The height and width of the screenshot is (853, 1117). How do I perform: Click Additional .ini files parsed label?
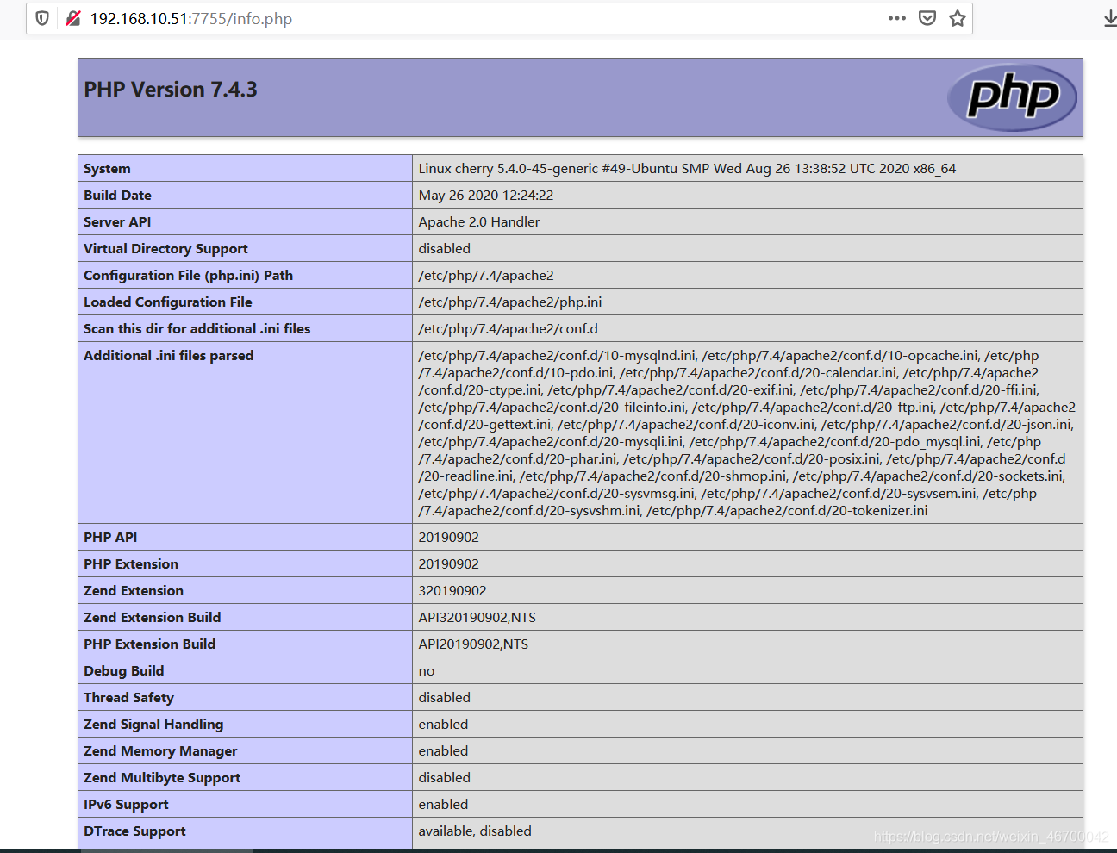pyautogui.click(x=169, y=356)
